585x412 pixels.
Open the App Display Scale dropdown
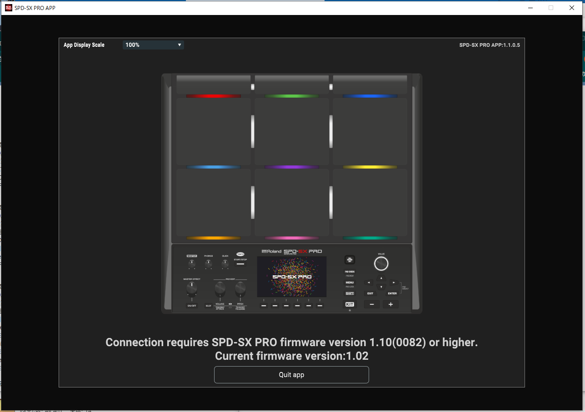[153, 45]
